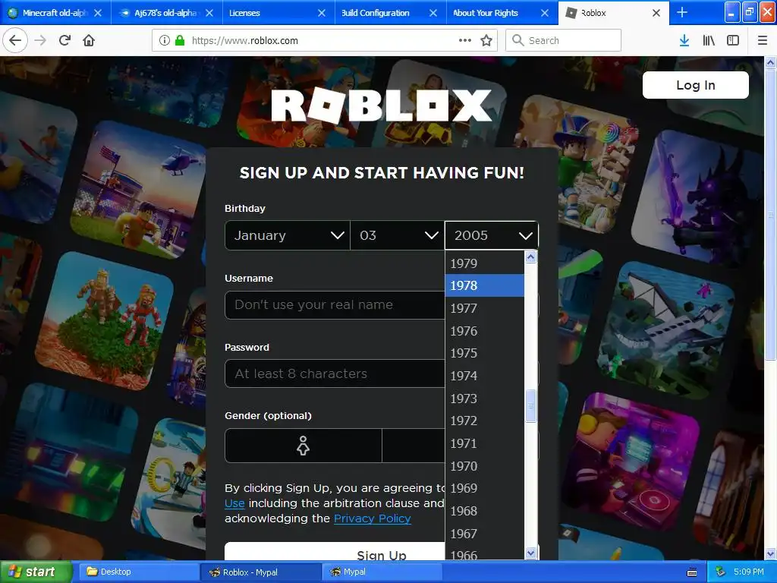Screen dimensions: 777x583
Task: Close the Roblox tab
Action: 656,13
